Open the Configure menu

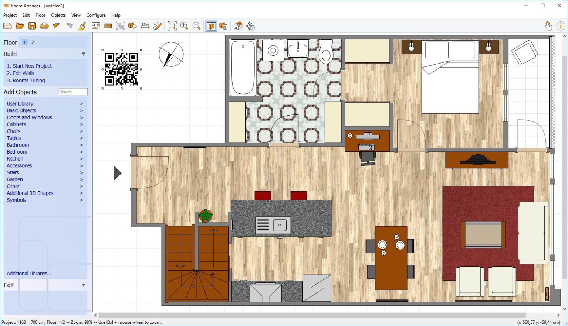(96, 15)
